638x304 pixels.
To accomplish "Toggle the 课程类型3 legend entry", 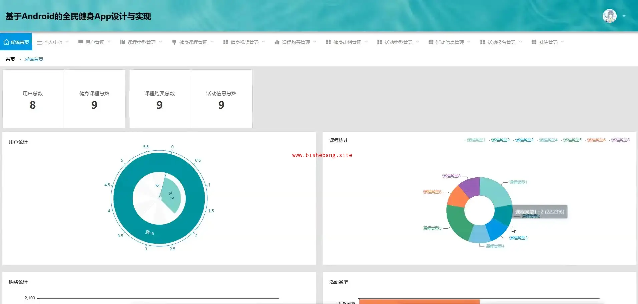I will pyautogui.click(x=523, y=140).
